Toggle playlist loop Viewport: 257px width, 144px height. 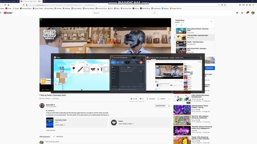tap(177, 25)
